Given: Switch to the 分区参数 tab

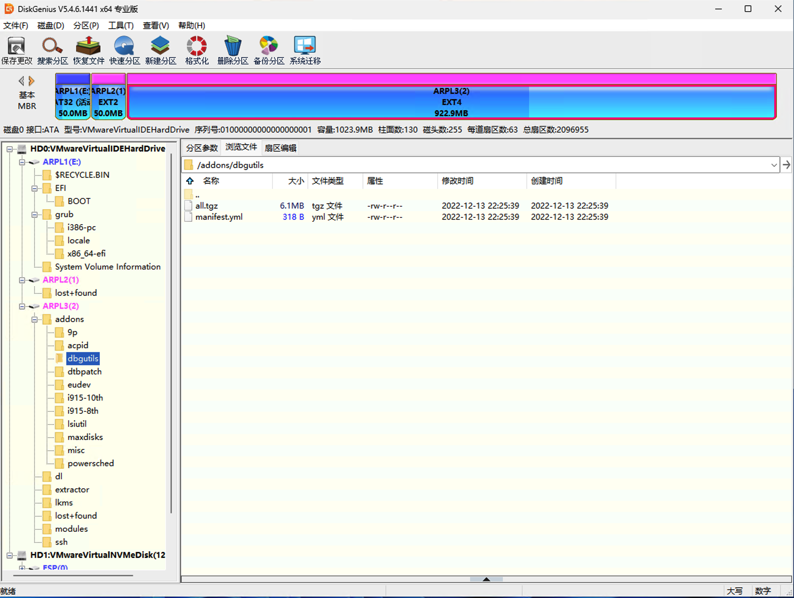Looking at the screenshot, I should pyautogui.click(x=201, y=148).
